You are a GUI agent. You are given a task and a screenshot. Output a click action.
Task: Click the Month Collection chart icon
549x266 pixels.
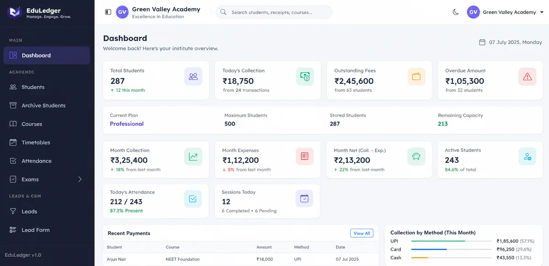pyautogui.click(x=193, y=156)
